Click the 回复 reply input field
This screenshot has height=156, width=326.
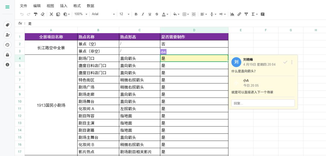tap(263, 103)
